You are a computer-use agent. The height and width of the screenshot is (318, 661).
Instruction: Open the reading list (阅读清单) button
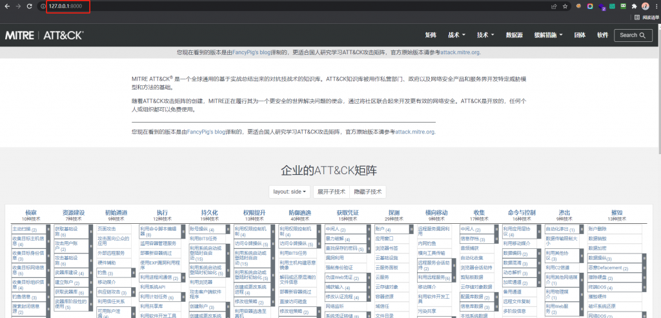(x=647, y=17)
